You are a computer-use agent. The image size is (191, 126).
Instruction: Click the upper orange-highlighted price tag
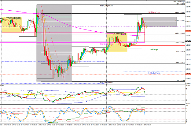188,31
